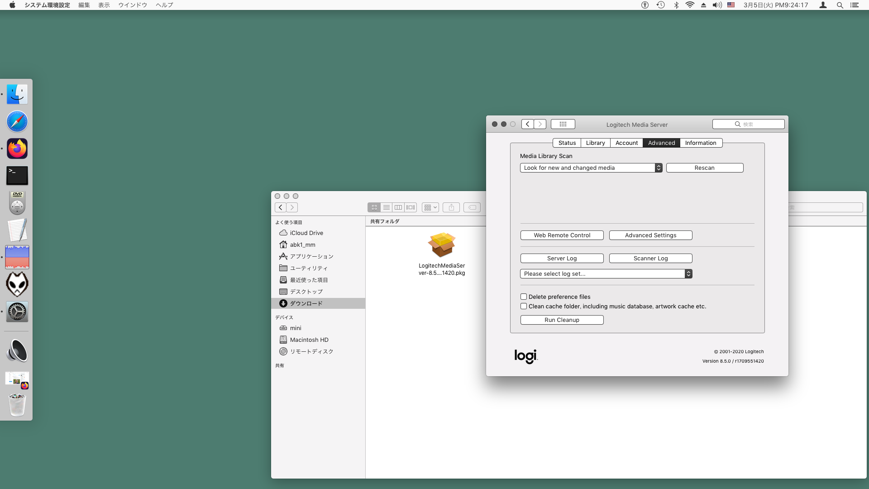Go back in Finder window

coord(281,207)
